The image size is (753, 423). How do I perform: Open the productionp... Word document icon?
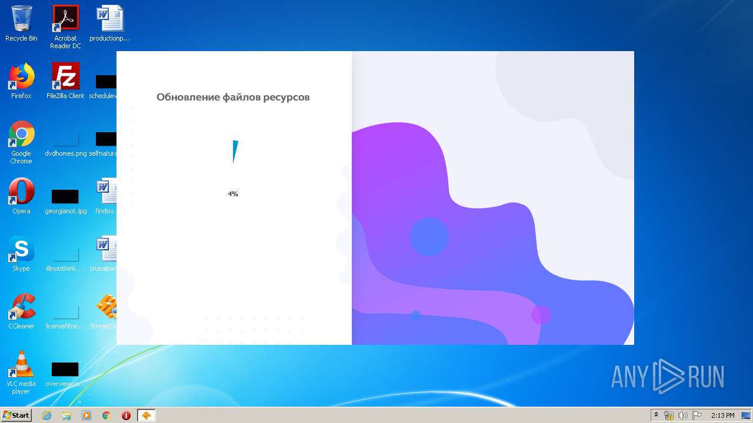tap(109, 24)
